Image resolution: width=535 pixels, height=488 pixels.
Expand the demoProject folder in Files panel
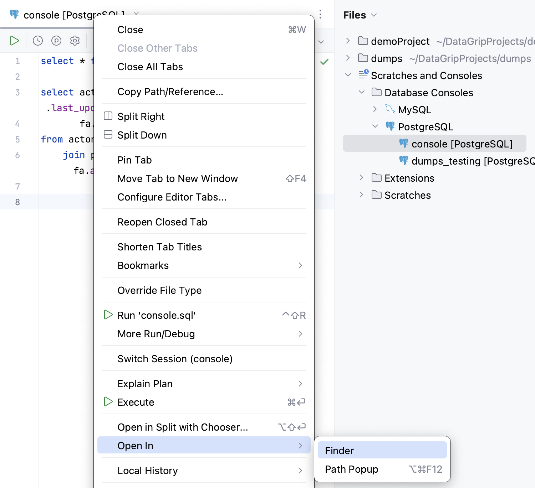click(x=347, y=41)
